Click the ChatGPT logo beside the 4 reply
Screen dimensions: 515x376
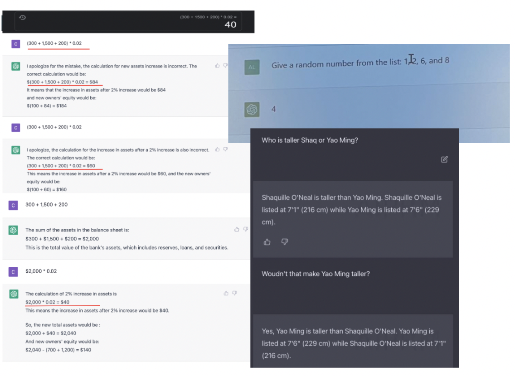(252, 109)
